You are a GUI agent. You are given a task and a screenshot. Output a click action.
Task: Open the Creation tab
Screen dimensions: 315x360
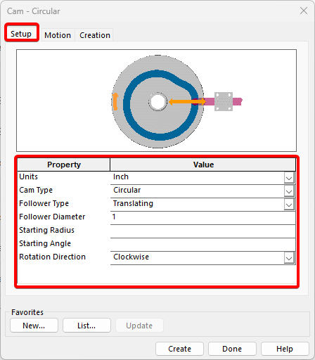(x=95, y=35)
